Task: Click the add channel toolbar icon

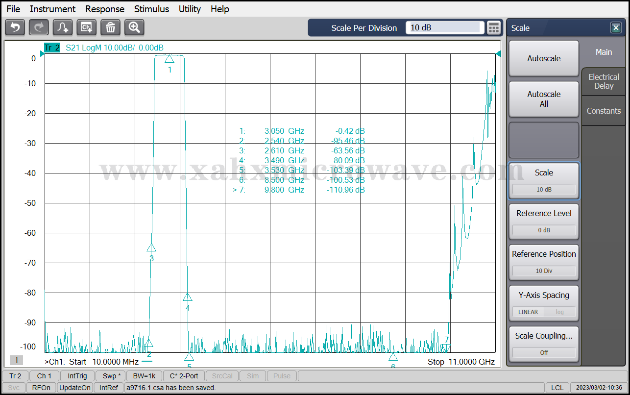Action: 87,27
